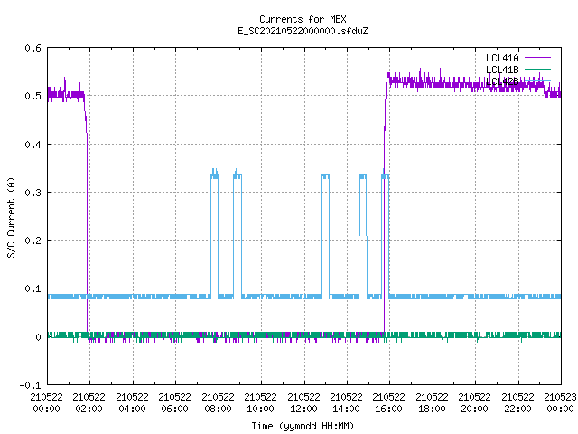Image resolution: width=578 pixels, height=434 pixels.
Task: Click the x-axis tick 210523 00:00
Action: (x=560, y=402)
